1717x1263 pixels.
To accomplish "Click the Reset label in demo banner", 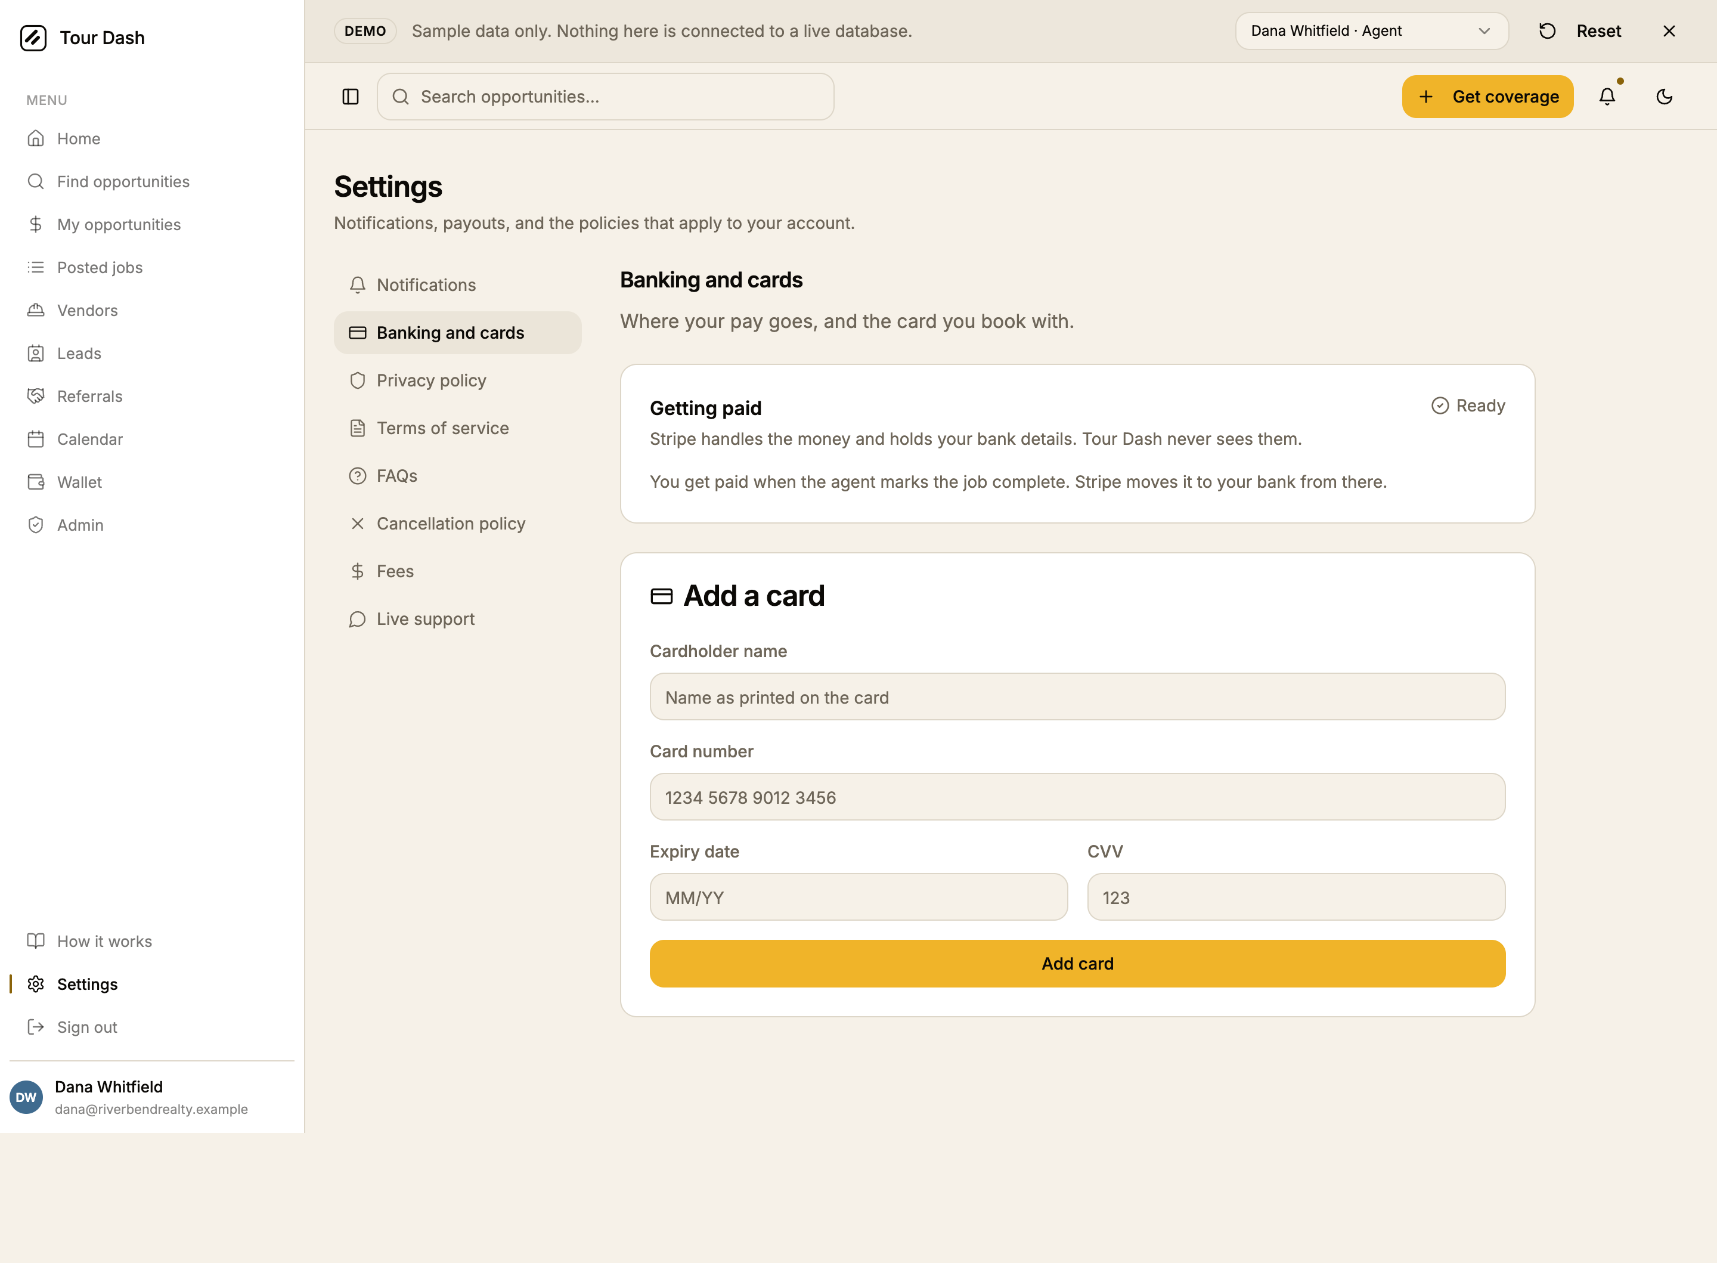I will pos(1598,32).
